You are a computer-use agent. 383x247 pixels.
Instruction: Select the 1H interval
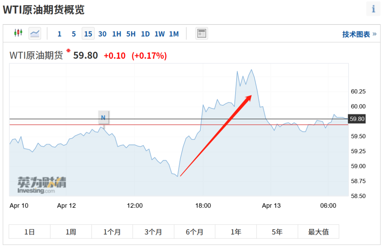click(117, 34)
